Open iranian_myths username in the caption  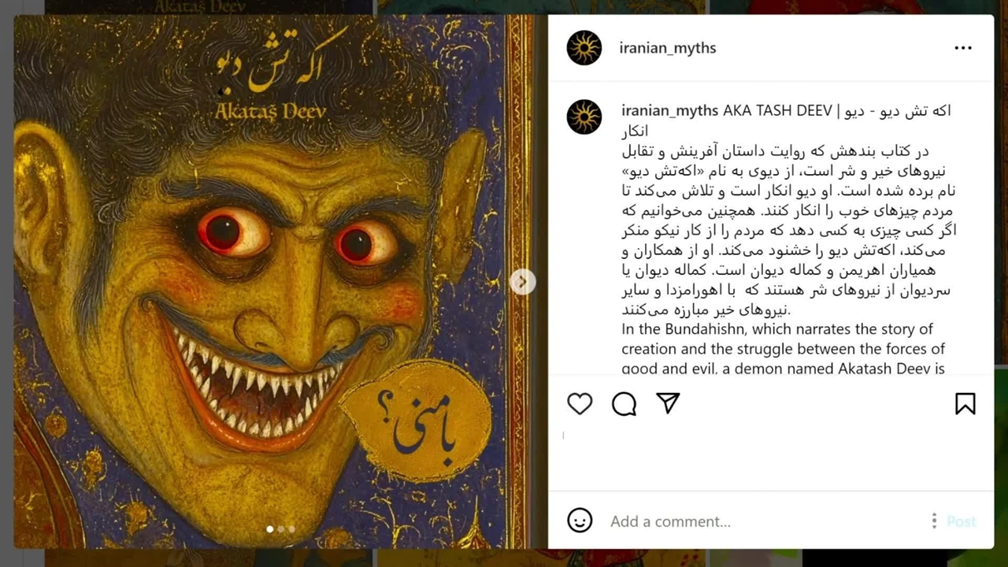670,111
